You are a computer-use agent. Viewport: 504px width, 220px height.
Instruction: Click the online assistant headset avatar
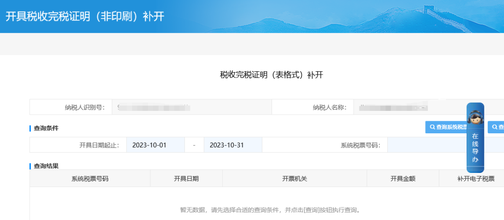coord(475,117)
